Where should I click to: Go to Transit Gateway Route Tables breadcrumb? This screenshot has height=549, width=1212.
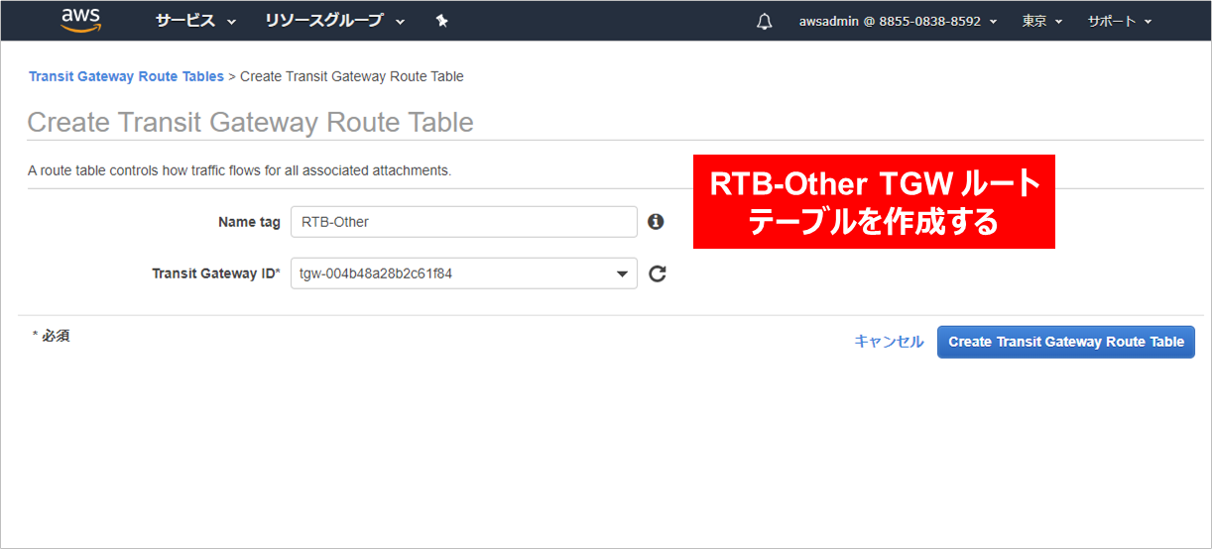pos(126,76)
